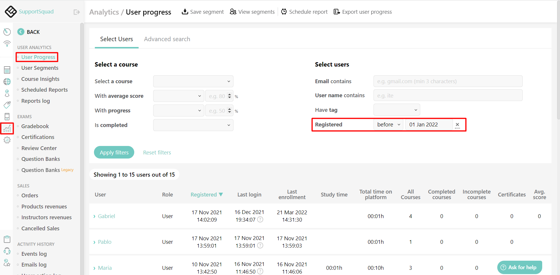Expand the row for user Gabriel

pos(94,216)
